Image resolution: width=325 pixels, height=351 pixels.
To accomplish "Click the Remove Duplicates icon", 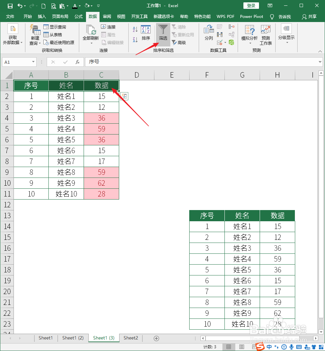I will (220, 35).
